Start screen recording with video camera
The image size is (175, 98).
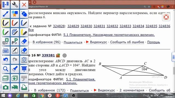15,87
